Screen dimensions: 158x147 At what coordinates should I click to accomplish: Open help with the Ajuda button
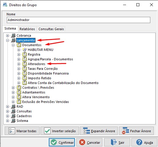[144, 142]
